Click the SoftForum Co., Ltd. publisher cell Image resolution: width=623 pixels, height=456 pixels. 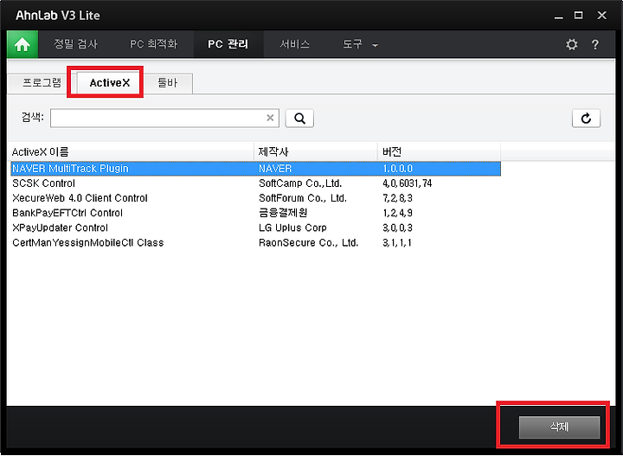point(303,198)
